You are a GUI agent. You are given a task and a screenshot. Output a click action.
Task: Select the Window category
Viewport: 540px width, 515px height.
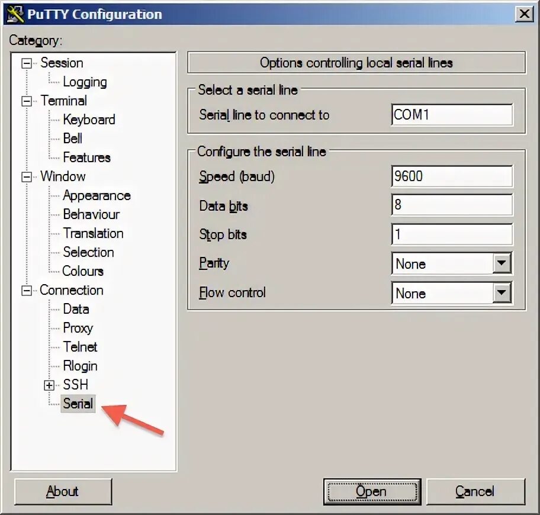tap(63, 176)
